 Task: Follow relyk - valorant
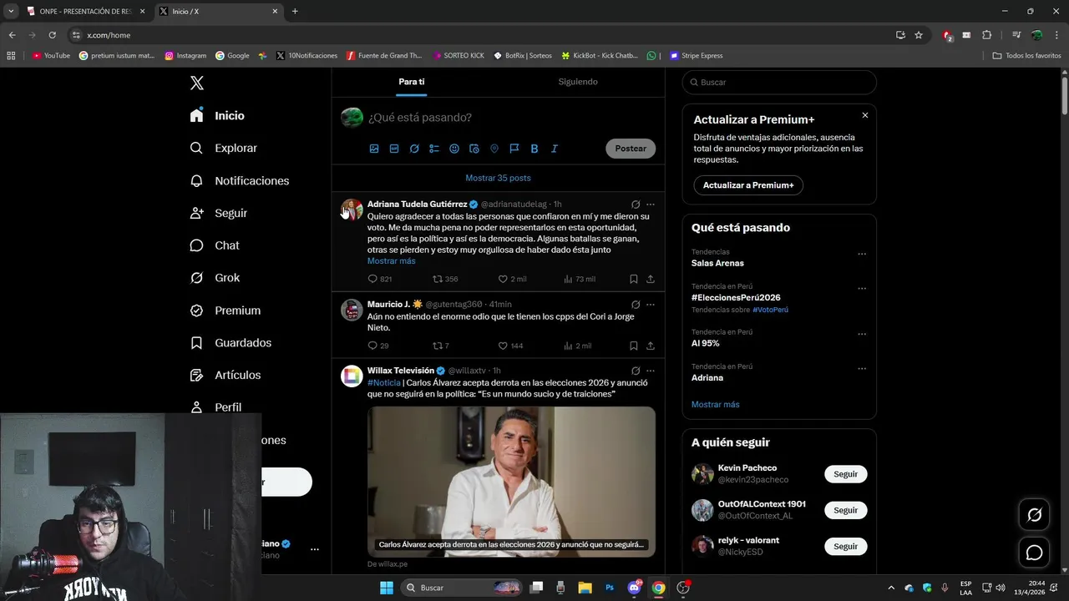click(845, 546)
